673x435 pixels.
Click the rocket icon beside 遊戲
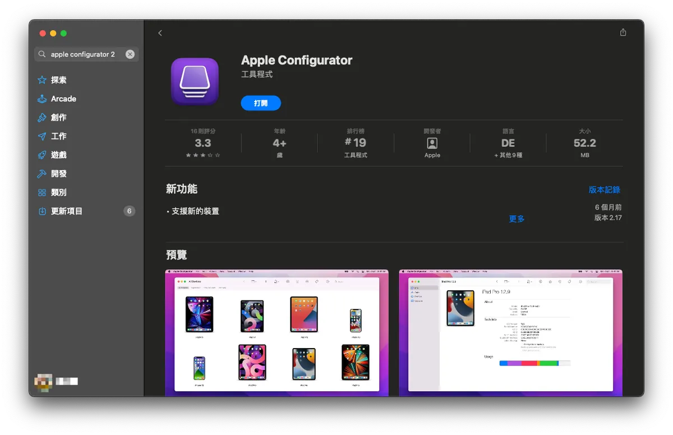(x=42, y=155)
